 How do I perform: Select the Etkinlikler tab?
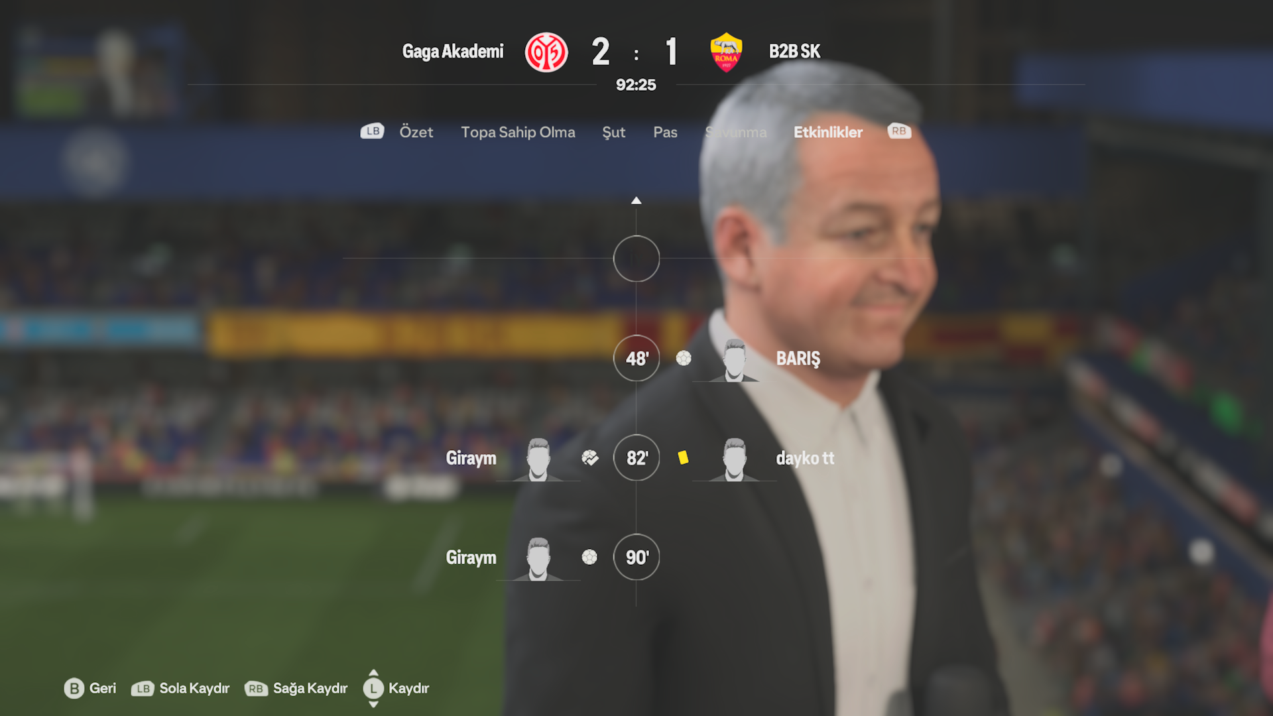point(828,132)
